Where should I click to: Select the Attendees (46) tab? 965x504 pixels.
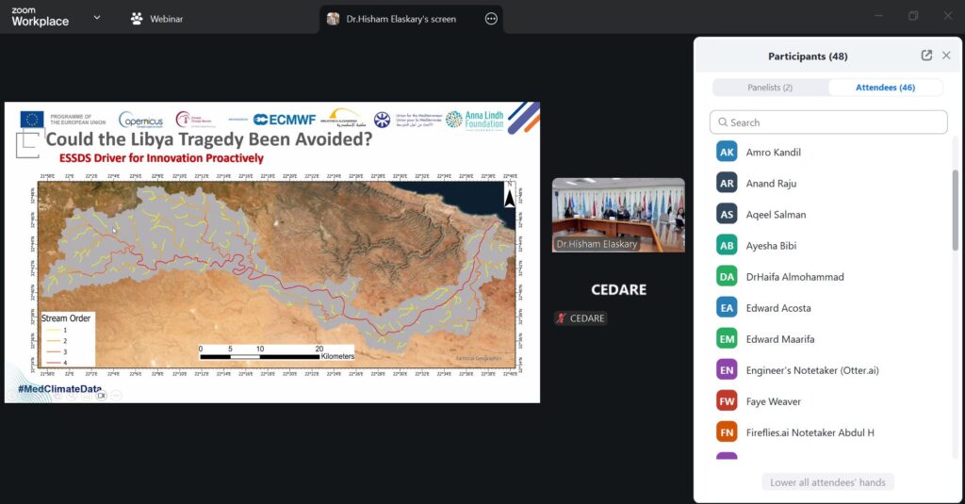(885, 88)
